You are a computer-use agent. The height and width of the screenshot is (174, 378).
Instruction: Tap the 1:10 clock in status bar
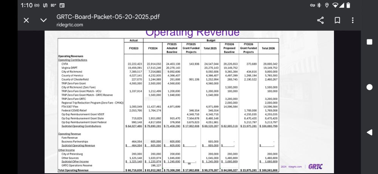pos(27,5)
